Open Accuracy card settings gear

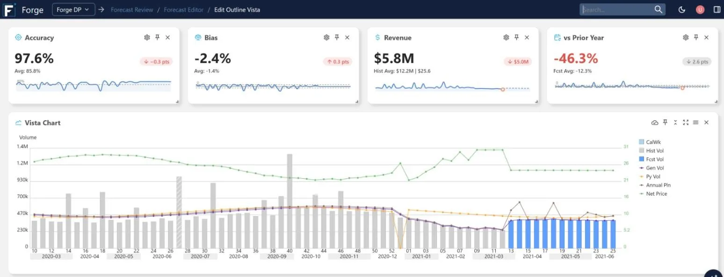(x=147, y=37)
